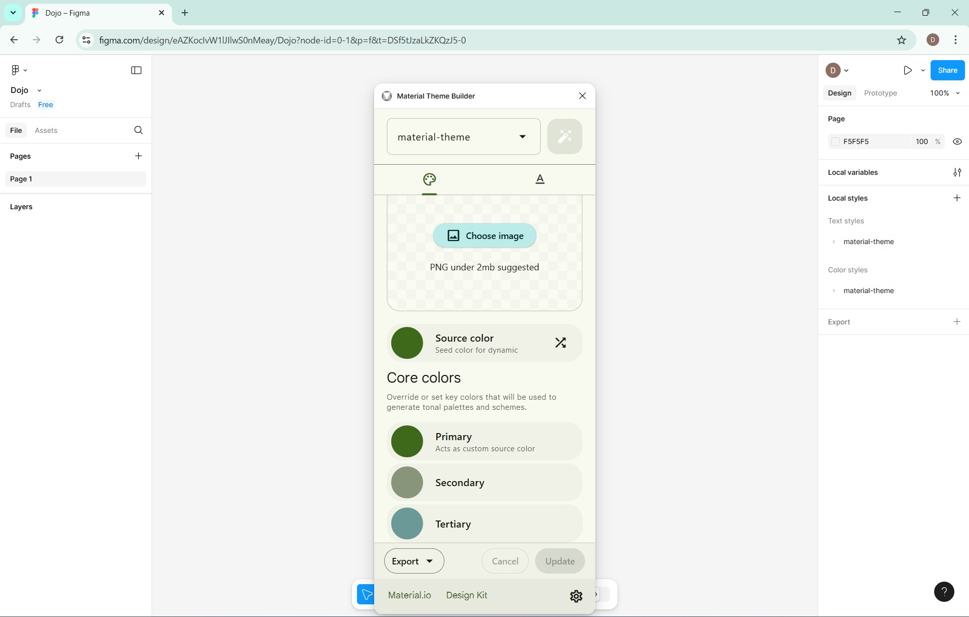The width and height of the screenshot is (969, 617).
Task: Click the Drafts location label
Action: (20, 105)
